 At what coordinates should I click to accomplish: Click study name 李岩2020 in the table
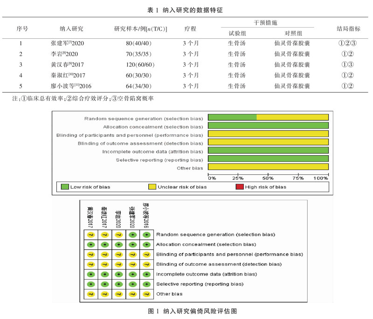[64, 54]
